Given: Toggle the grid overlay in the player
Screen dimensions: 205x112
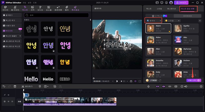Looking at the screenshot, I should 136,81.
